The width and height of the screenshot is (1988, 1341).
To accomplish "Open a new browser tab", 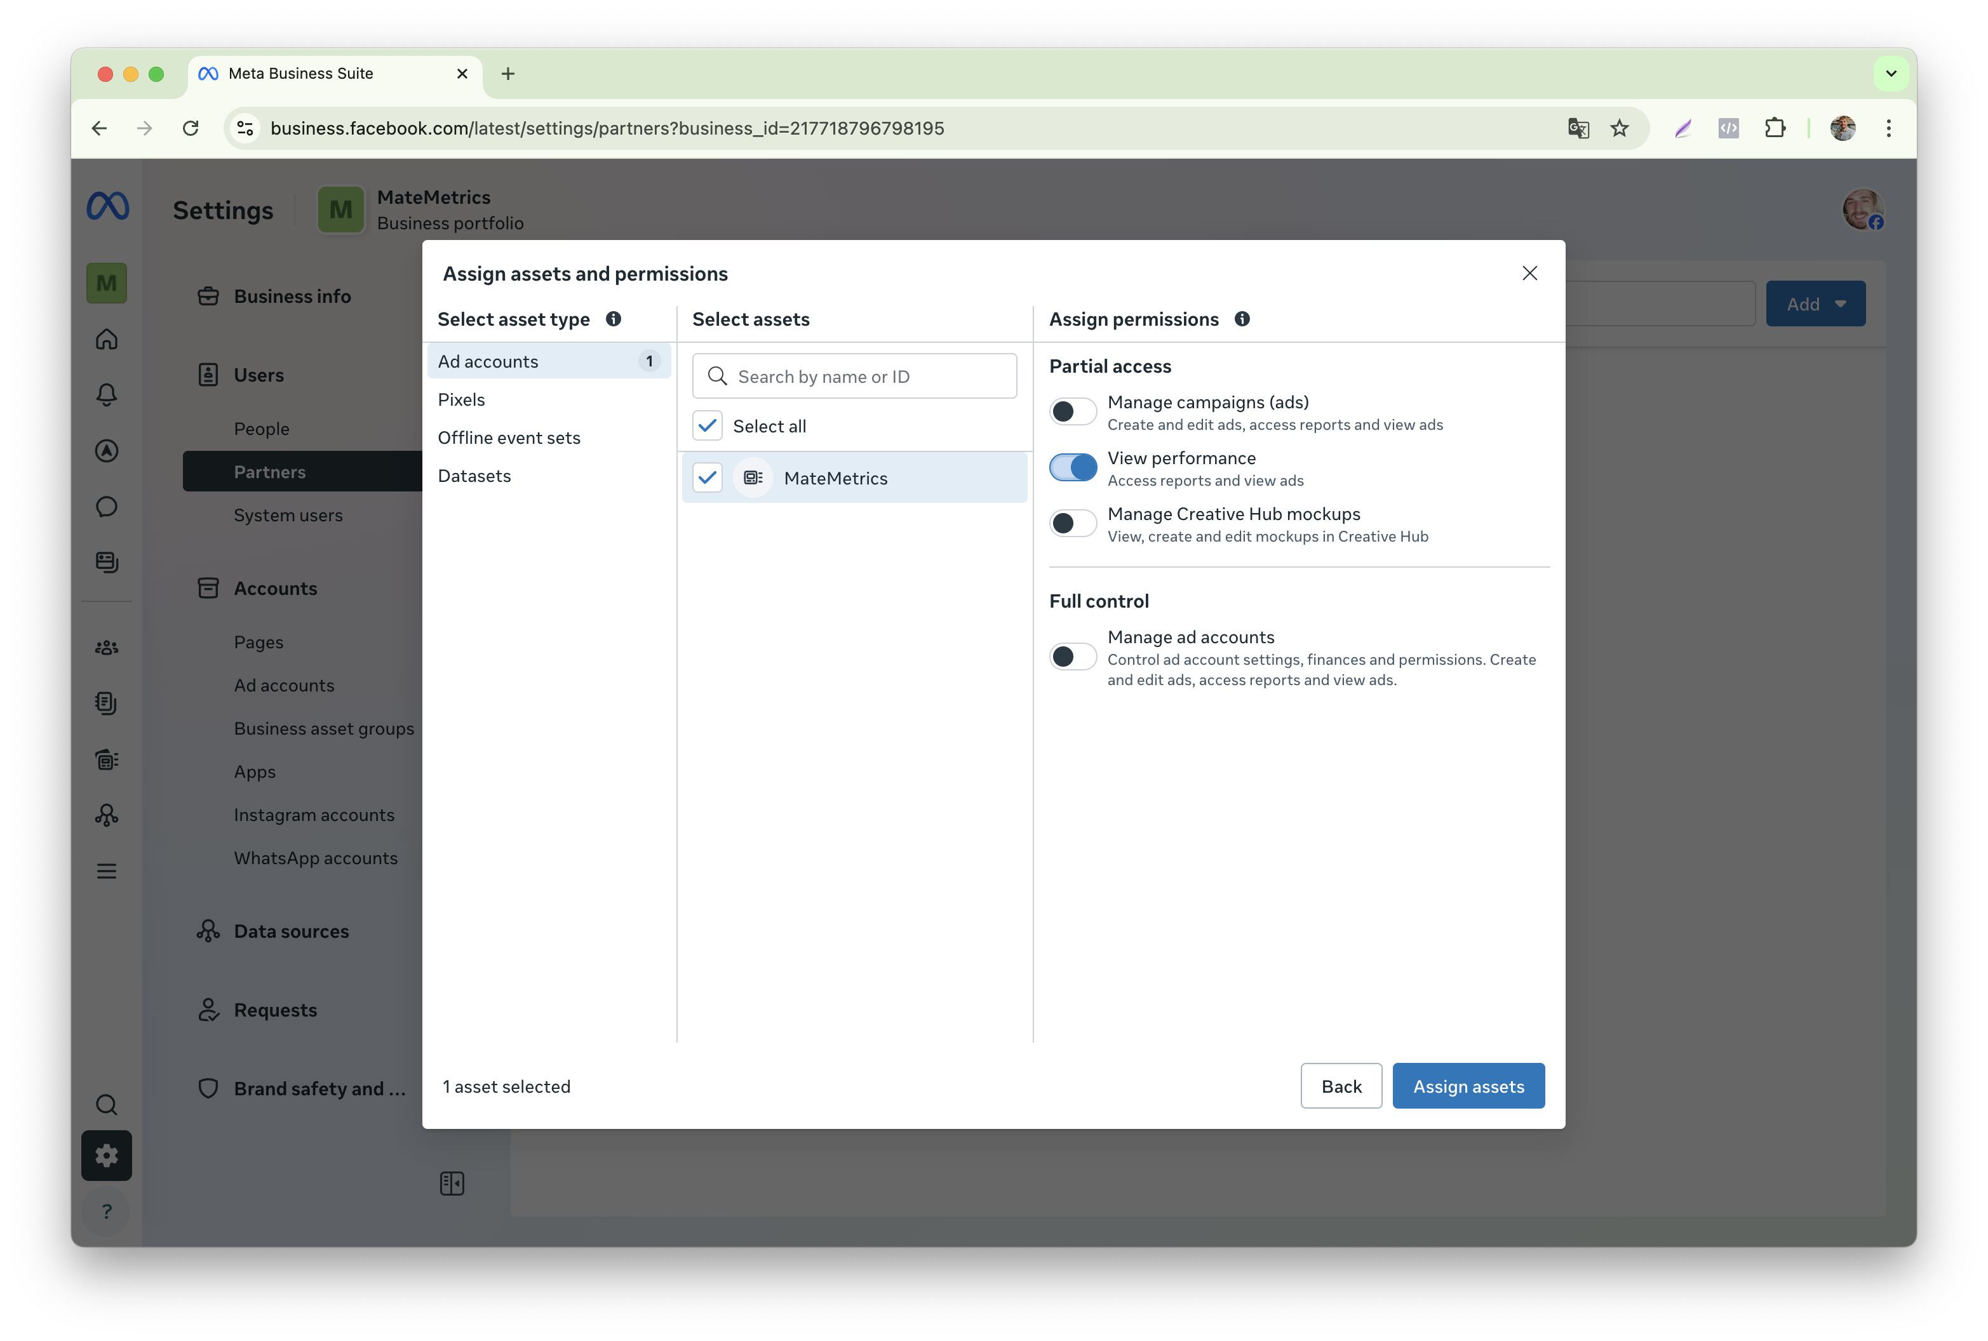I will point(508,74).
